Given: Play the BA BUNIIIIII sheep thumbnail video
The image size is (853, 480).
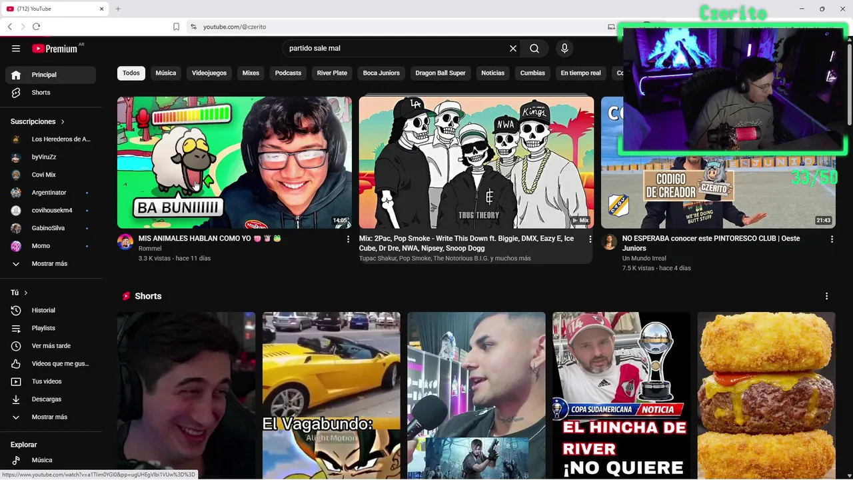Looking at the screenshot, I should 235,163.
